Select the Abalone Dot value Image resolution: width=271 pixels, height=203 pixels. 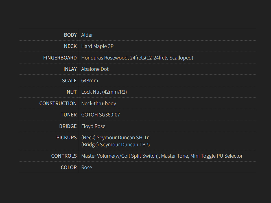pyautogui.click(x=95, y=69)
